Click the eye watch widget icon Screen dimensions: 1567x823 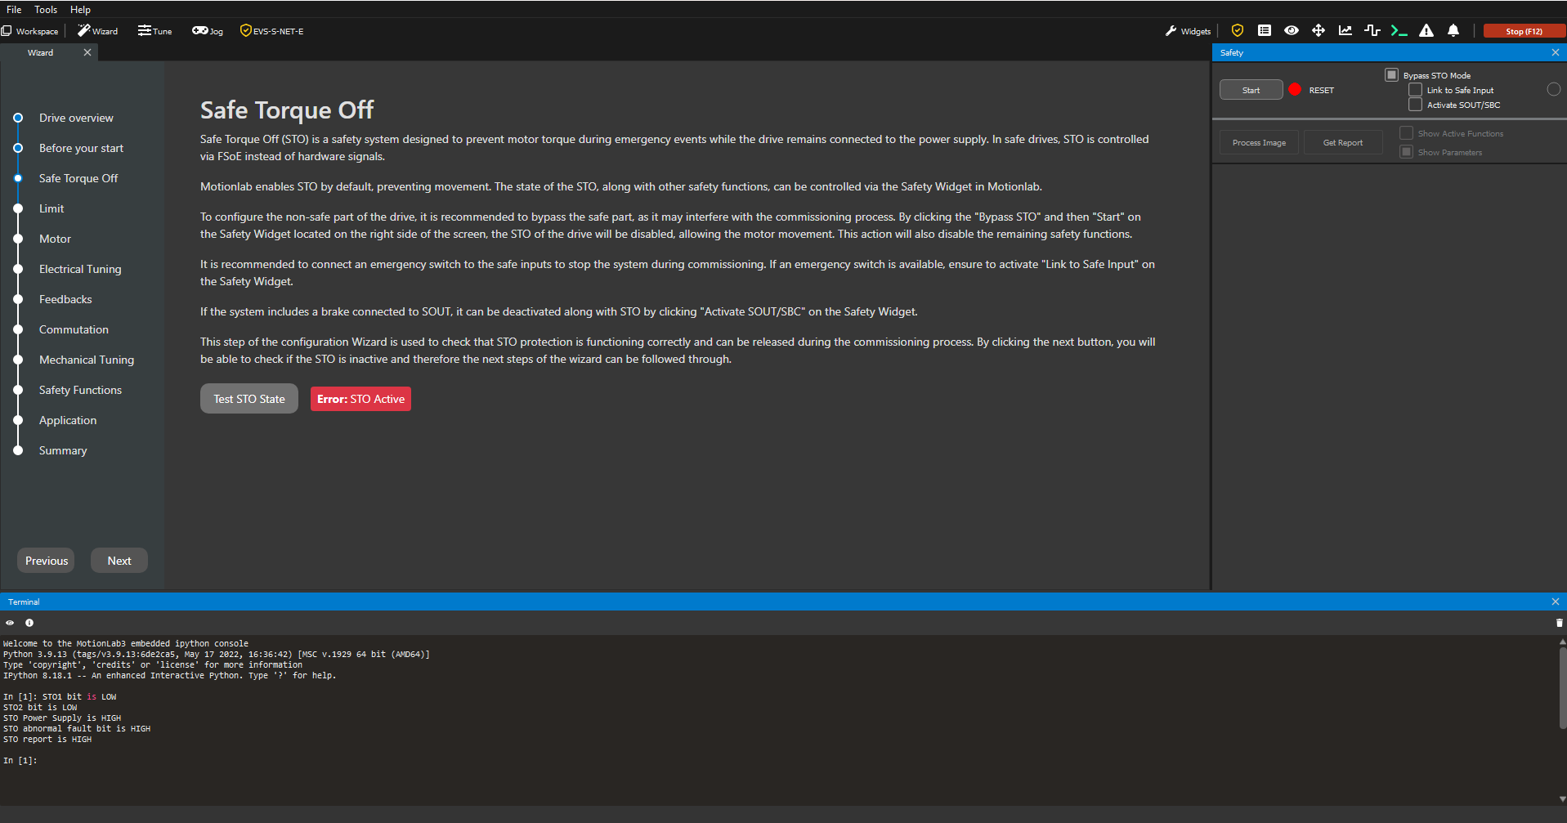click(x=1292, y=31)
